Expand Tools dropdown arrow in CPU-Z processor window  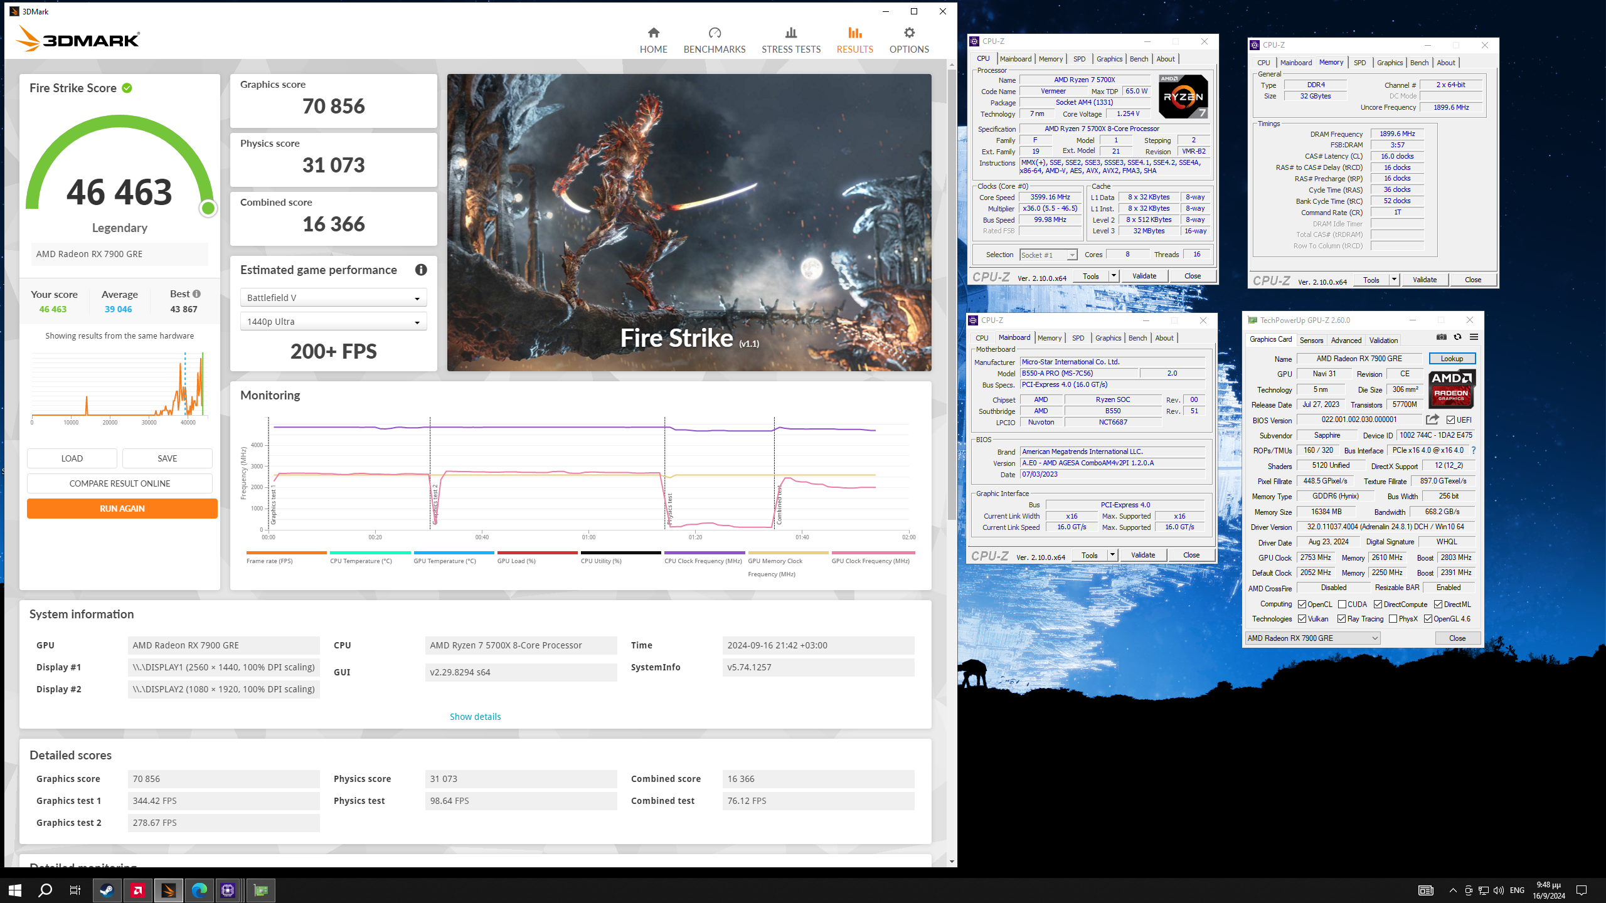pos(1114,276)
